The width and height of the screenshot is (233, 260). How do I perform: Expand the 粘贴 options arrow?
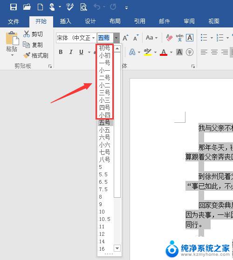(12, 55)
